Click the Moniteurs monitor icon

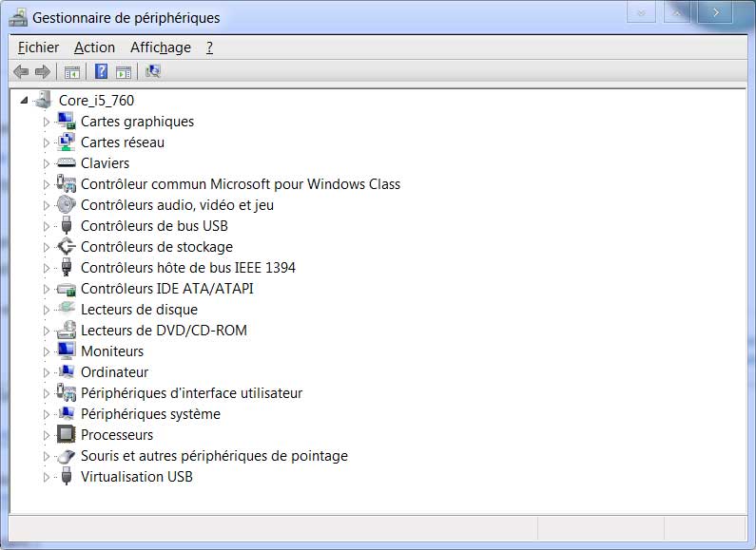pyautogui.click(x=66, y=351)
